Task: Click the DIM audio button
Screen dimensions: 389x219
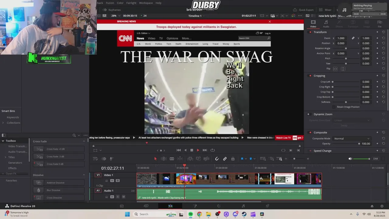Action: coord(376,159)
